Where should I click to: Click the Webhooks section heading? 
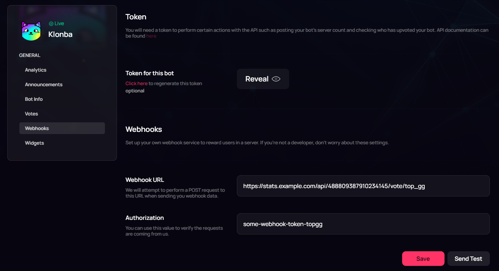(144, 129)
